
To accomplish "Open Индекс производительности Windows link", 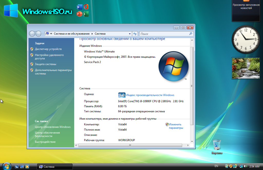I will point(150,95).
